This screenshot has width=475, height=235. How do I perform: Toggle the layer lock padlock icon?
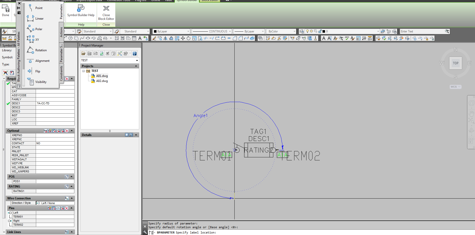pos(320,31)
